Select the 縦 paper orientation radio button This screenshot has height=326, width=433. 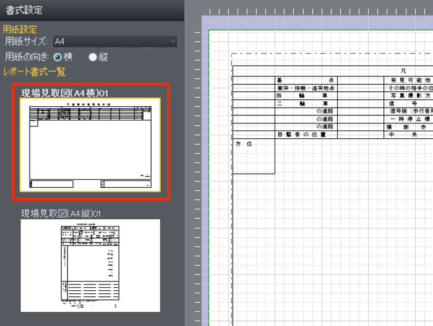(x=93, y=57)
